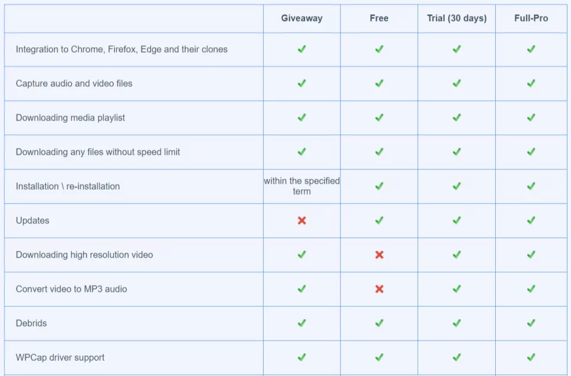Image resolution: width=571 pixels, height=376 pixels.
Task: Select the Full-Pro column header
Action: pos(531,18)
